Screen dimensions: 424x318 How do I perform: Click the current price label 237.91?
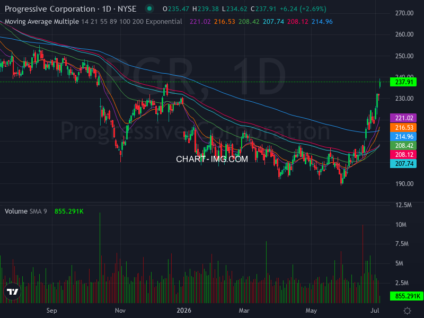click(403, 82)
